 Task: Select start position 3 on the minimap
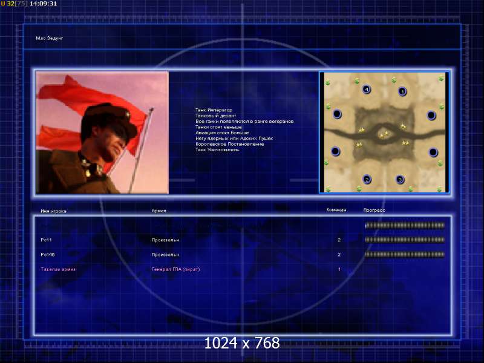point(400,179)
